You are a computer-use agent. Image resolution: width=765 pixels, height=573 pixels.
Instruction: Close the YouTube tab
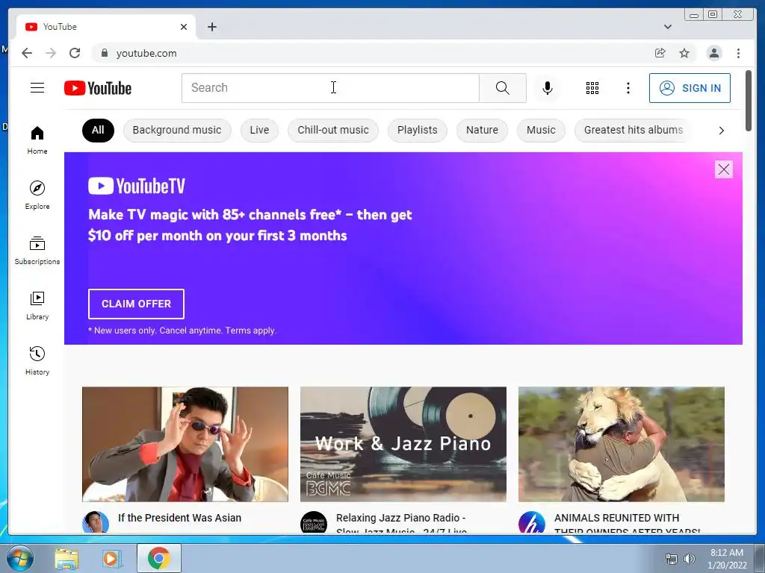coord(184,27)
